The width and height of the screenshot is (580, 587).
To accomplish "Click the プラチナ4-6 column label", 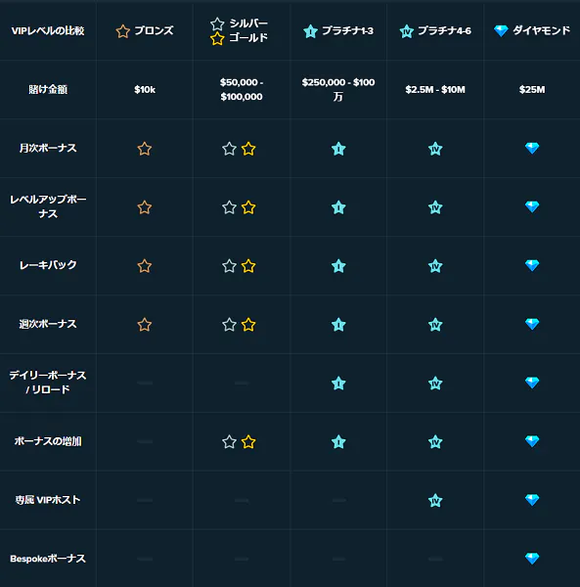I will click(x=444, y=30).
